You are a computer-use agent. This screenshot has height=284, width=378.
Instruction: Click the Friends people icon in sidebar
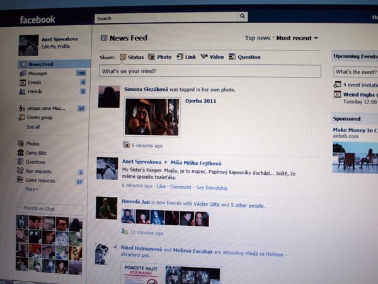[22, 92]
